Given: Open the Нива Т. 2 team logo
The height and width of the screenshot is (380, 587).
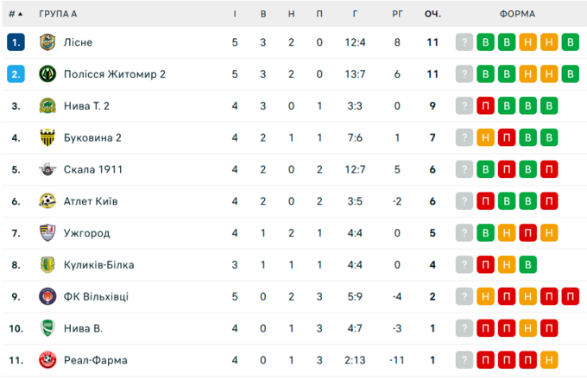Looking at the screenshot, I should 47,106.
